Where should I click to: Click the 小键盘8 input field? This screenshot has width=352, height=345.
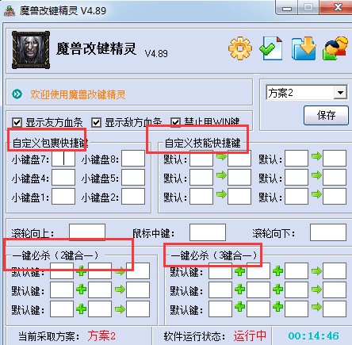point(133,159)
